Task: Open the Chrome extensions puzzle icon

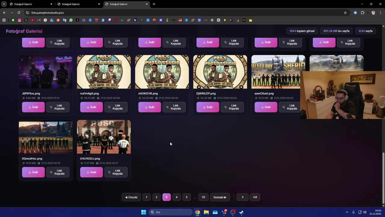Action: click(362, 13)
